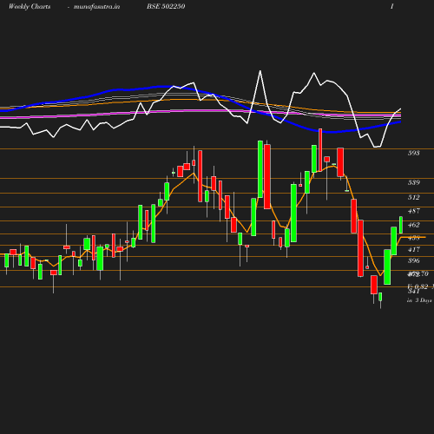The height and width of the screenshot is (434, 434).
Task: Click the 341 price level label
Action: 413,291
